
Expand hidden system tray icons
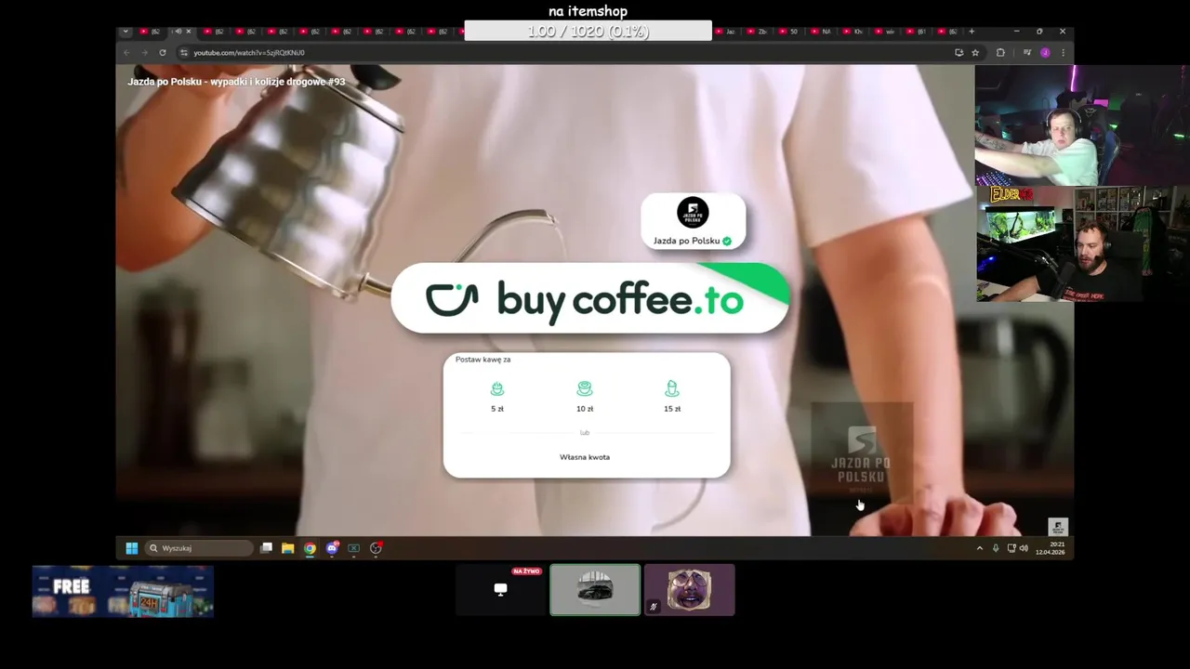(979, 548)
